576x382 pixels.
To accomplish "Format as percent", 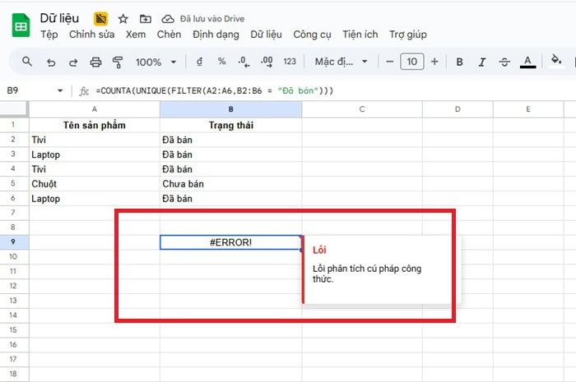I will pos(221,62).
